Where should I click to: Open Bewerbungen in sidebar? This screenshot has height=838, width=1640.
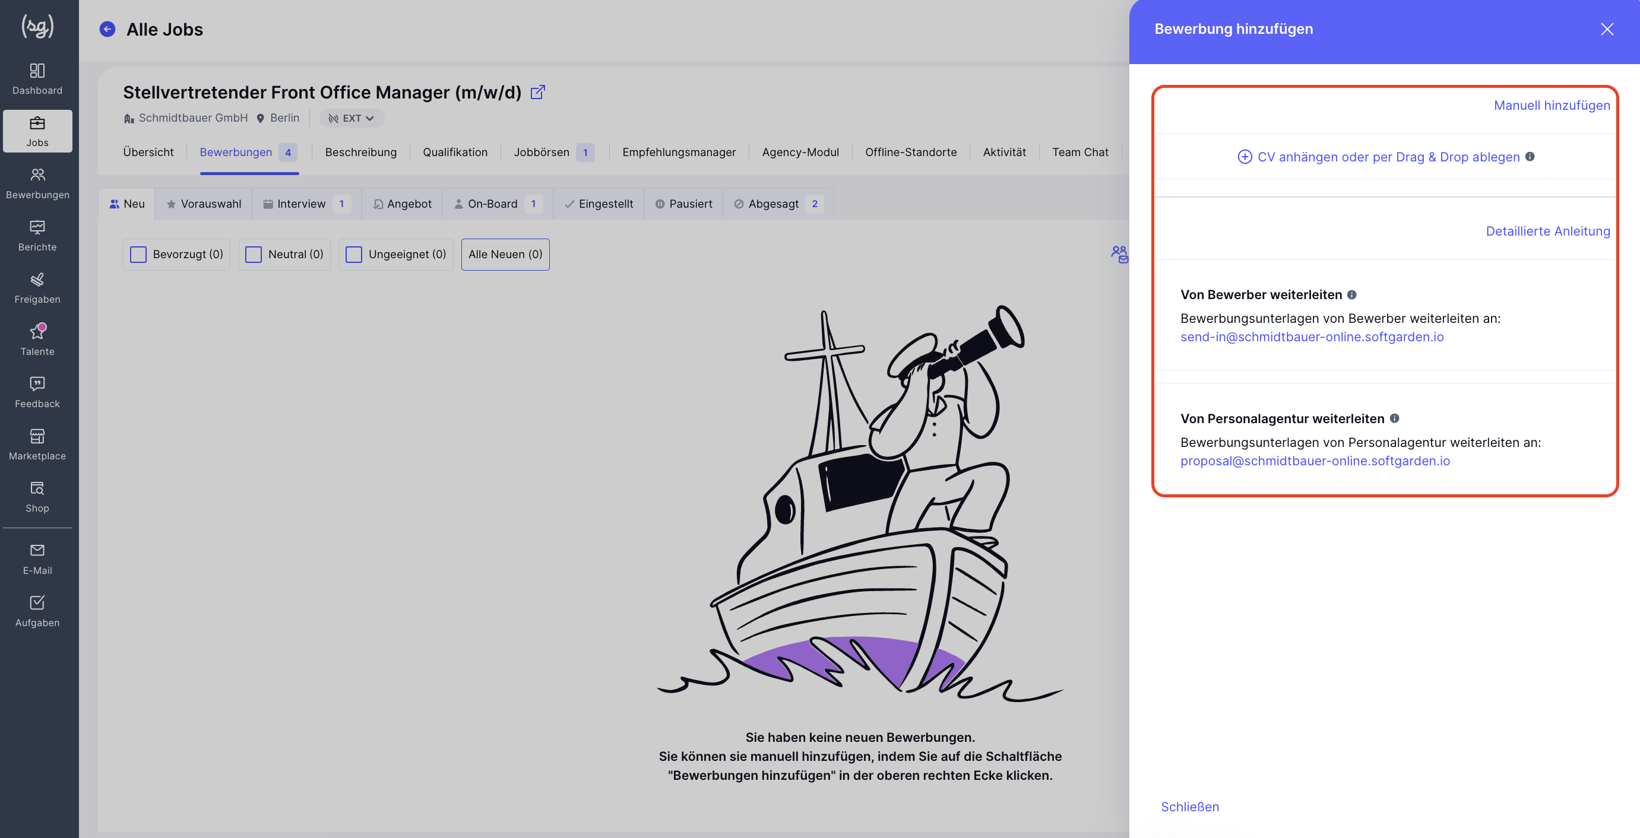pyautogui.click(x=37, y=183)
